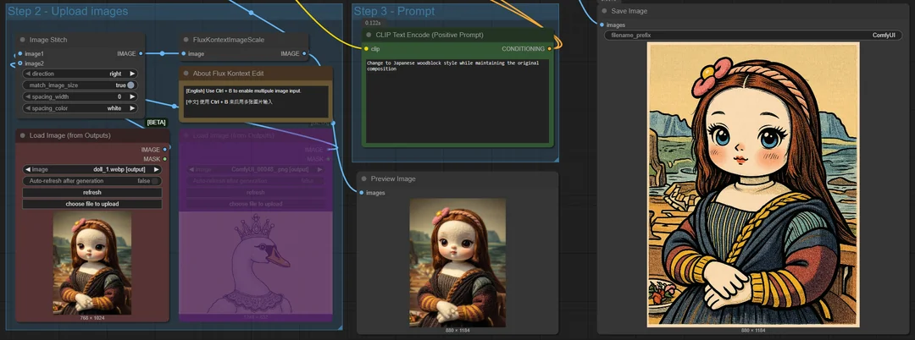915x340 pixels.
Task: Select previous image file before doll_1.webp
Action: pos(27,169)
